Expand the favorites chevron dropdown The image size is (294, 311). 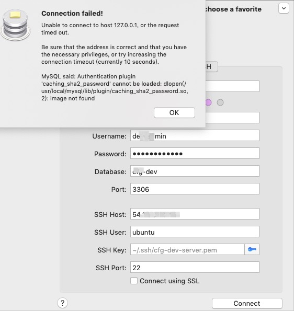click(284, 8)
